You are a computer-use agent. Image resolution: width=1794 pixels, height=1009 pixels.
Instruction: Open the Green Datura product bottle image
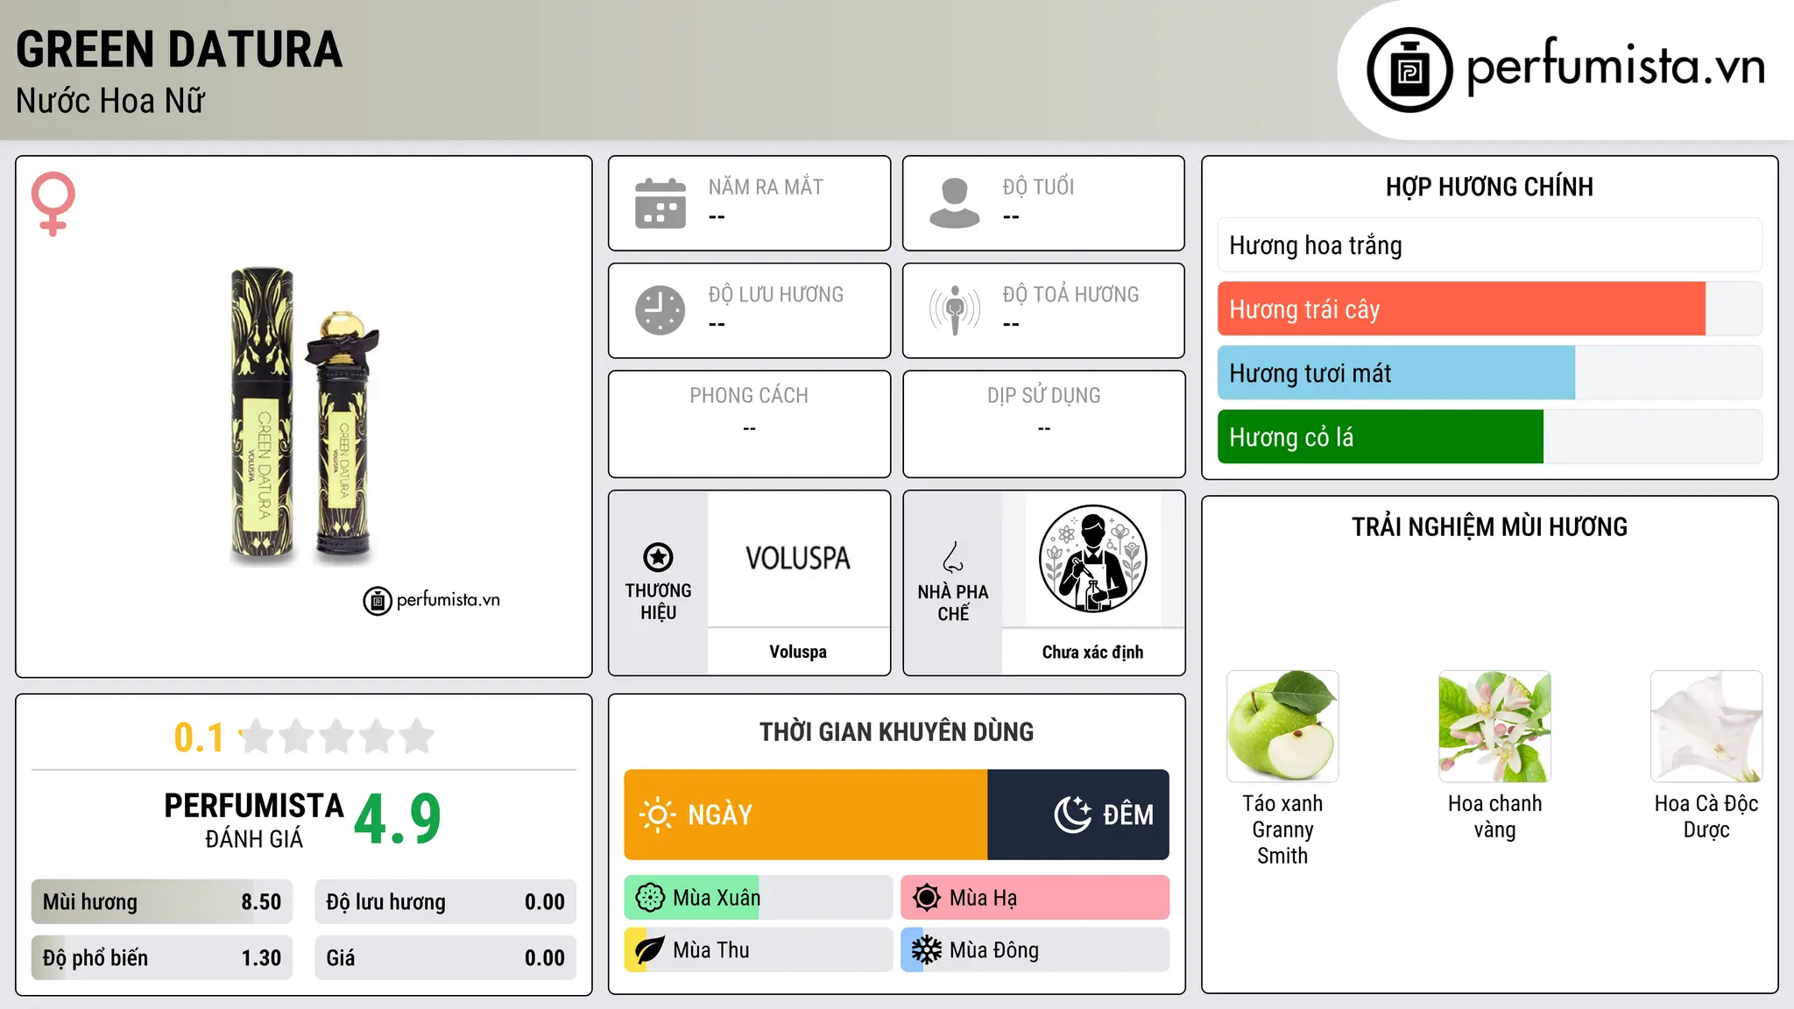point(304,417)
